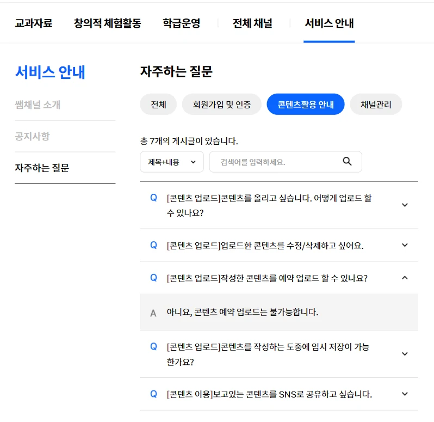The height and width of the screenshot is (422, 434).
Task: Go to 자주하는 질문 sidebar link
Action: coord(42,168)
